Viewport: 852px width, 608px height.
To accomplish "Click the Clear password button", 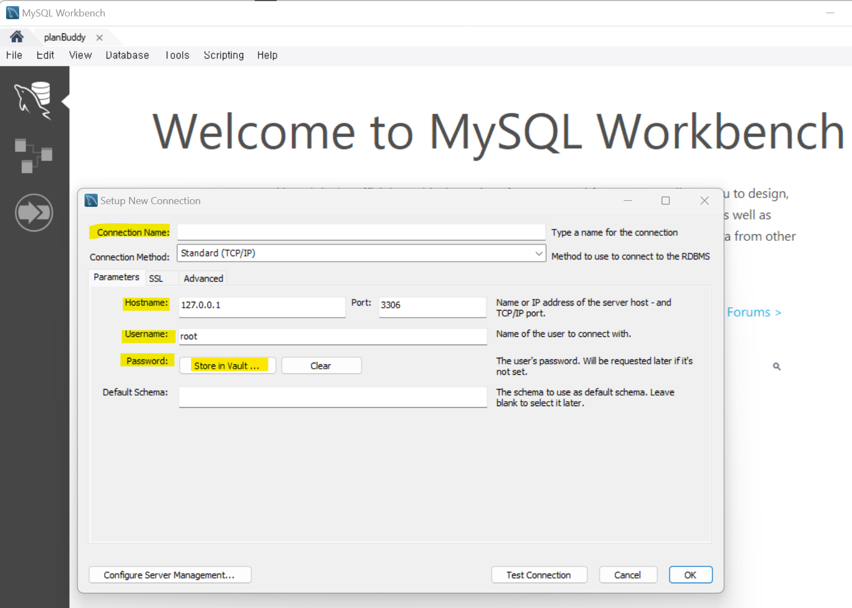I will (321, 365).
